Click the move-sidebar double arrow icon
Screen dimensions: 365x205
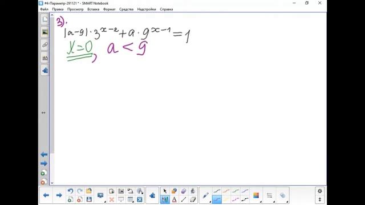pyautogui.click(x=43, y=113)
